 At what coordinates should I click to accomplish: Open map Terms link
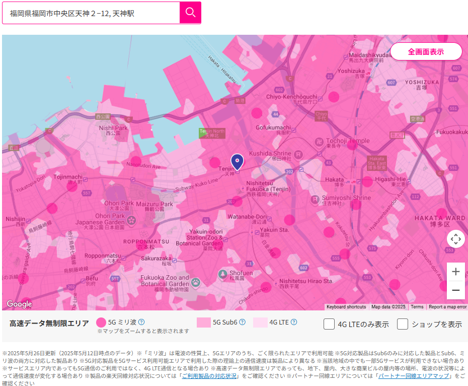tap(417, 307)
